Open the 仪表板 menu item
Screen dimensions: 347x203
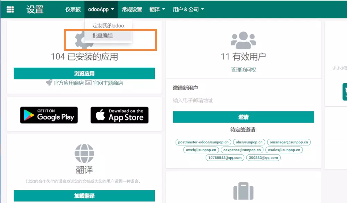73,9
